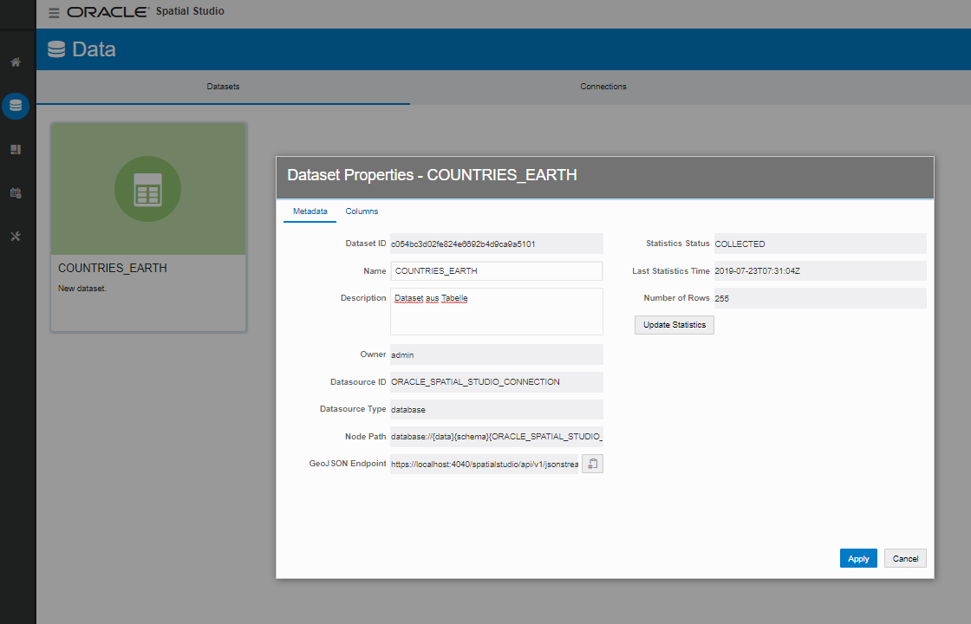
Task: Click the Update Statistics button
Action: click(674, 325)
